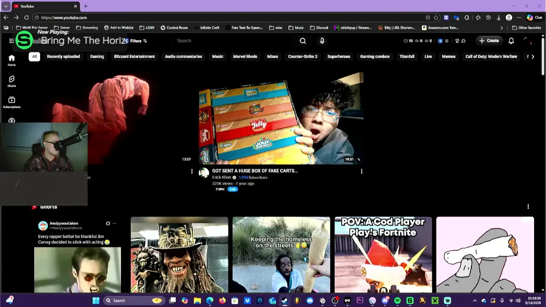This screenshot has height=307, width=546.
Task: Add this page to favorites with the star
Action: pyautogui.click(x=436, y=17)
